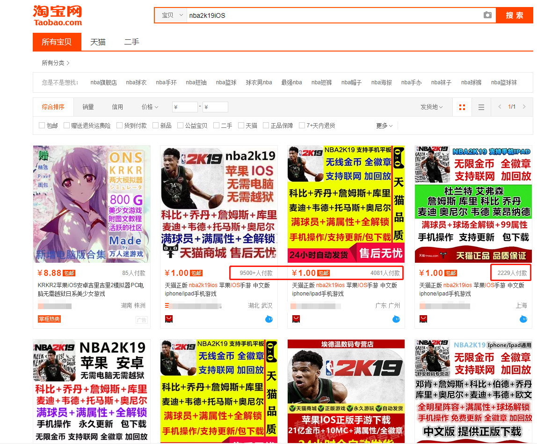The width and height of the screenshot is (537, 444).
Task: Click the orange 搜索 search button
Action: click(x=515, y=15)
